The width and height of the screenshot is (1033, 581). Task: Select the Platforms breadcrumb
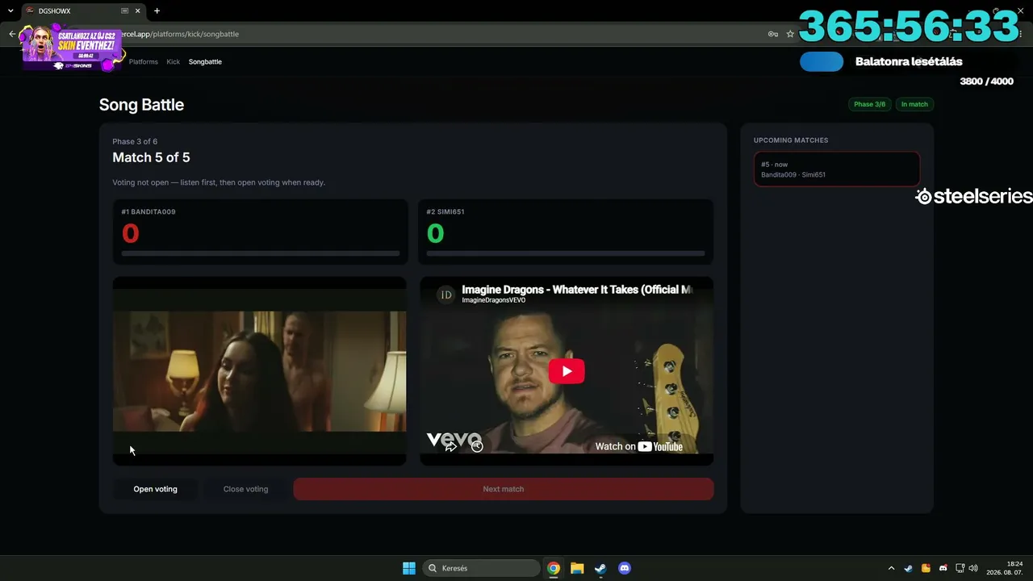pyautogui.click(x=144, y=61)
